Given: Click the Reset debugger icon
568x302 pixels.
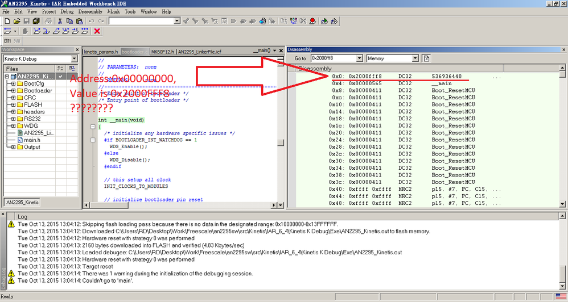Looking at the screenshot, I should pyautogui.click(x=7, y=31).
